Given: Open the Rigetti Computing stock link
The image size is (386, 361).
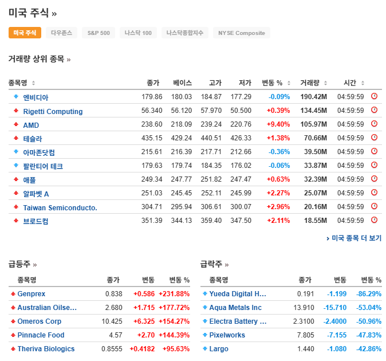Looking at the screenshot, I should pyautogui.click(x=53, y=112).
